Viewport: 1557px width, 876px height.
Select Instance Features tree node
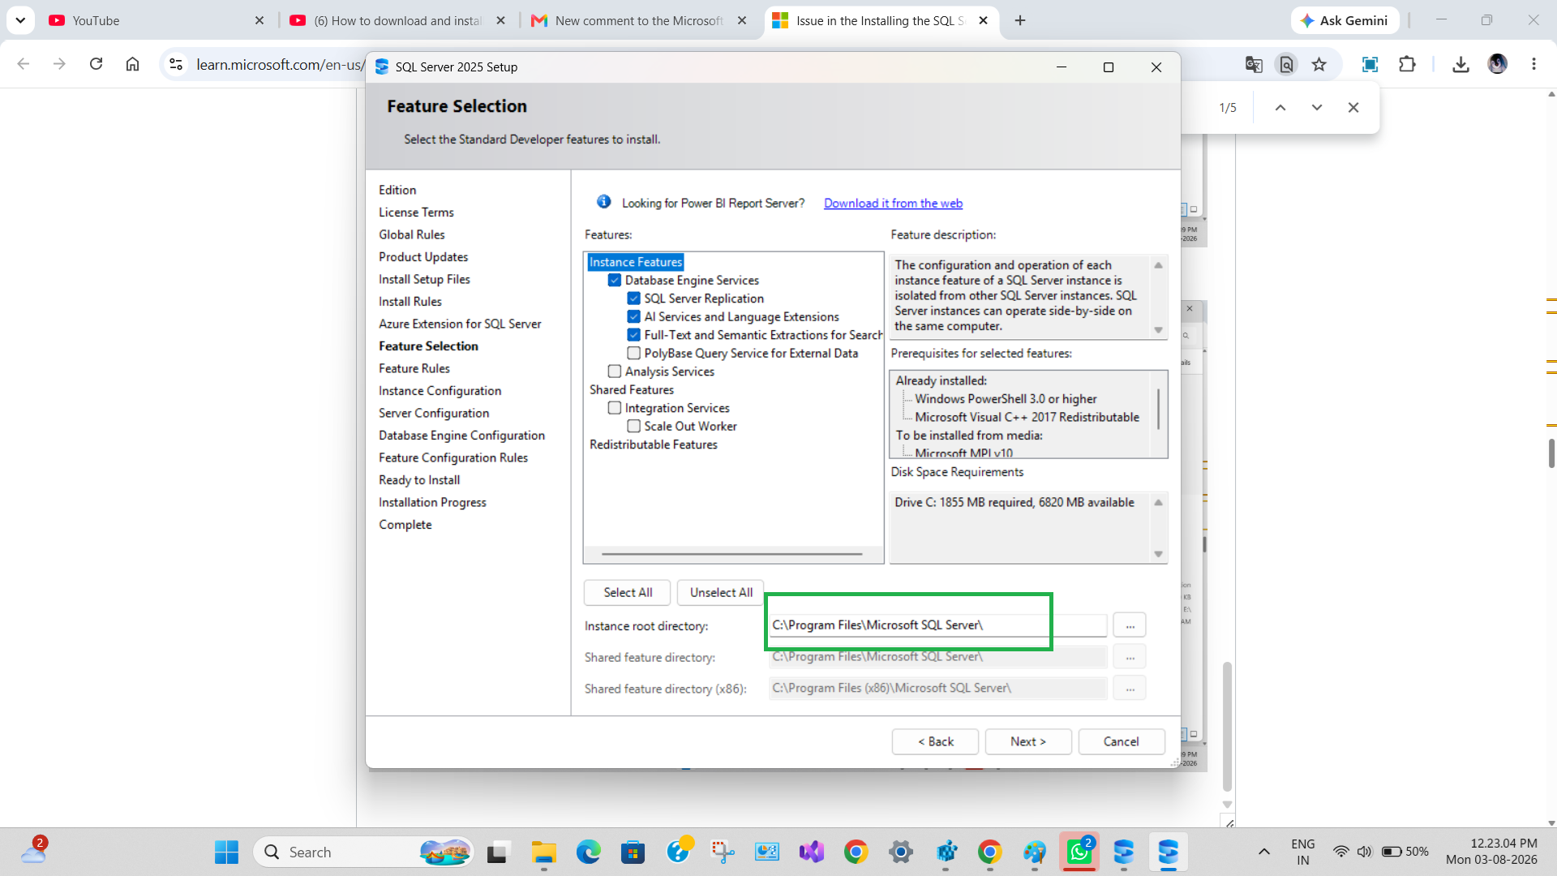(636, 262)
